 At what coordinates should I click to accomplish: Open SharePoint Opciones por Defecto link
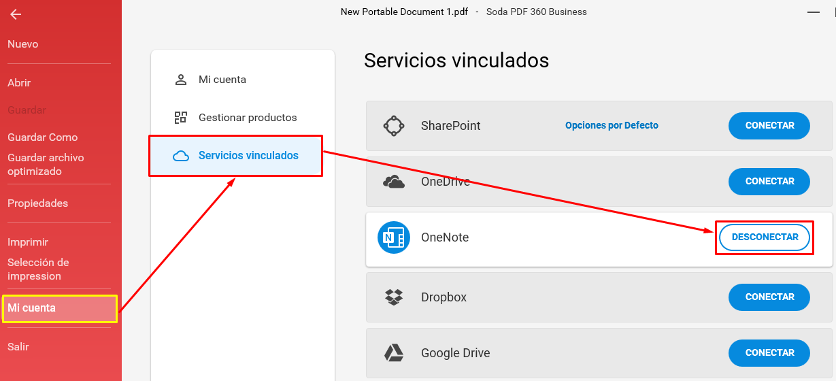(x=612, y=126)
